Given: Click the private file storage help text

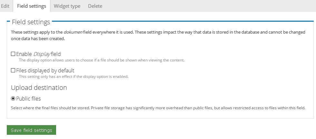Looking at the screenshot, I should tap(158, 108).
